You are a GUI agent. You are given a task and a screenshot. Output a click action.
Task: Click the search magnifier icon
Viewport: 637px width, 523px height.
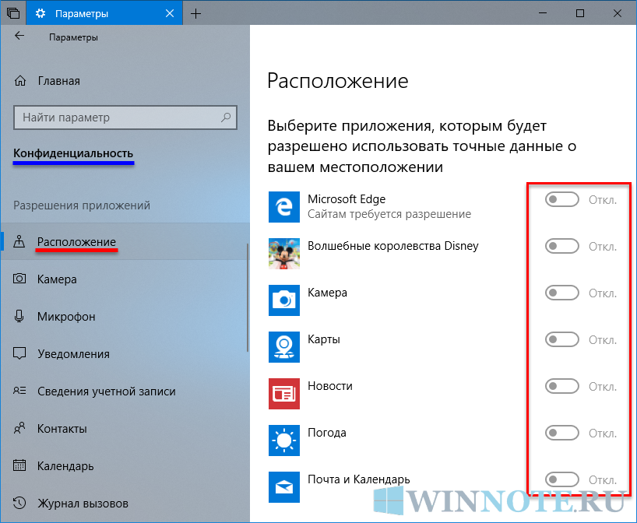point(226,118)
